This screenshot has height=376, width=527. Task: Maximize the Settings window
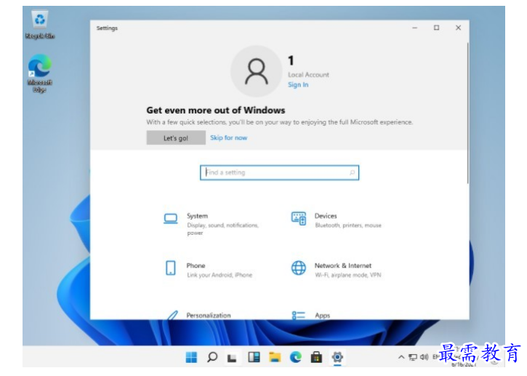(x=436, y=28)
